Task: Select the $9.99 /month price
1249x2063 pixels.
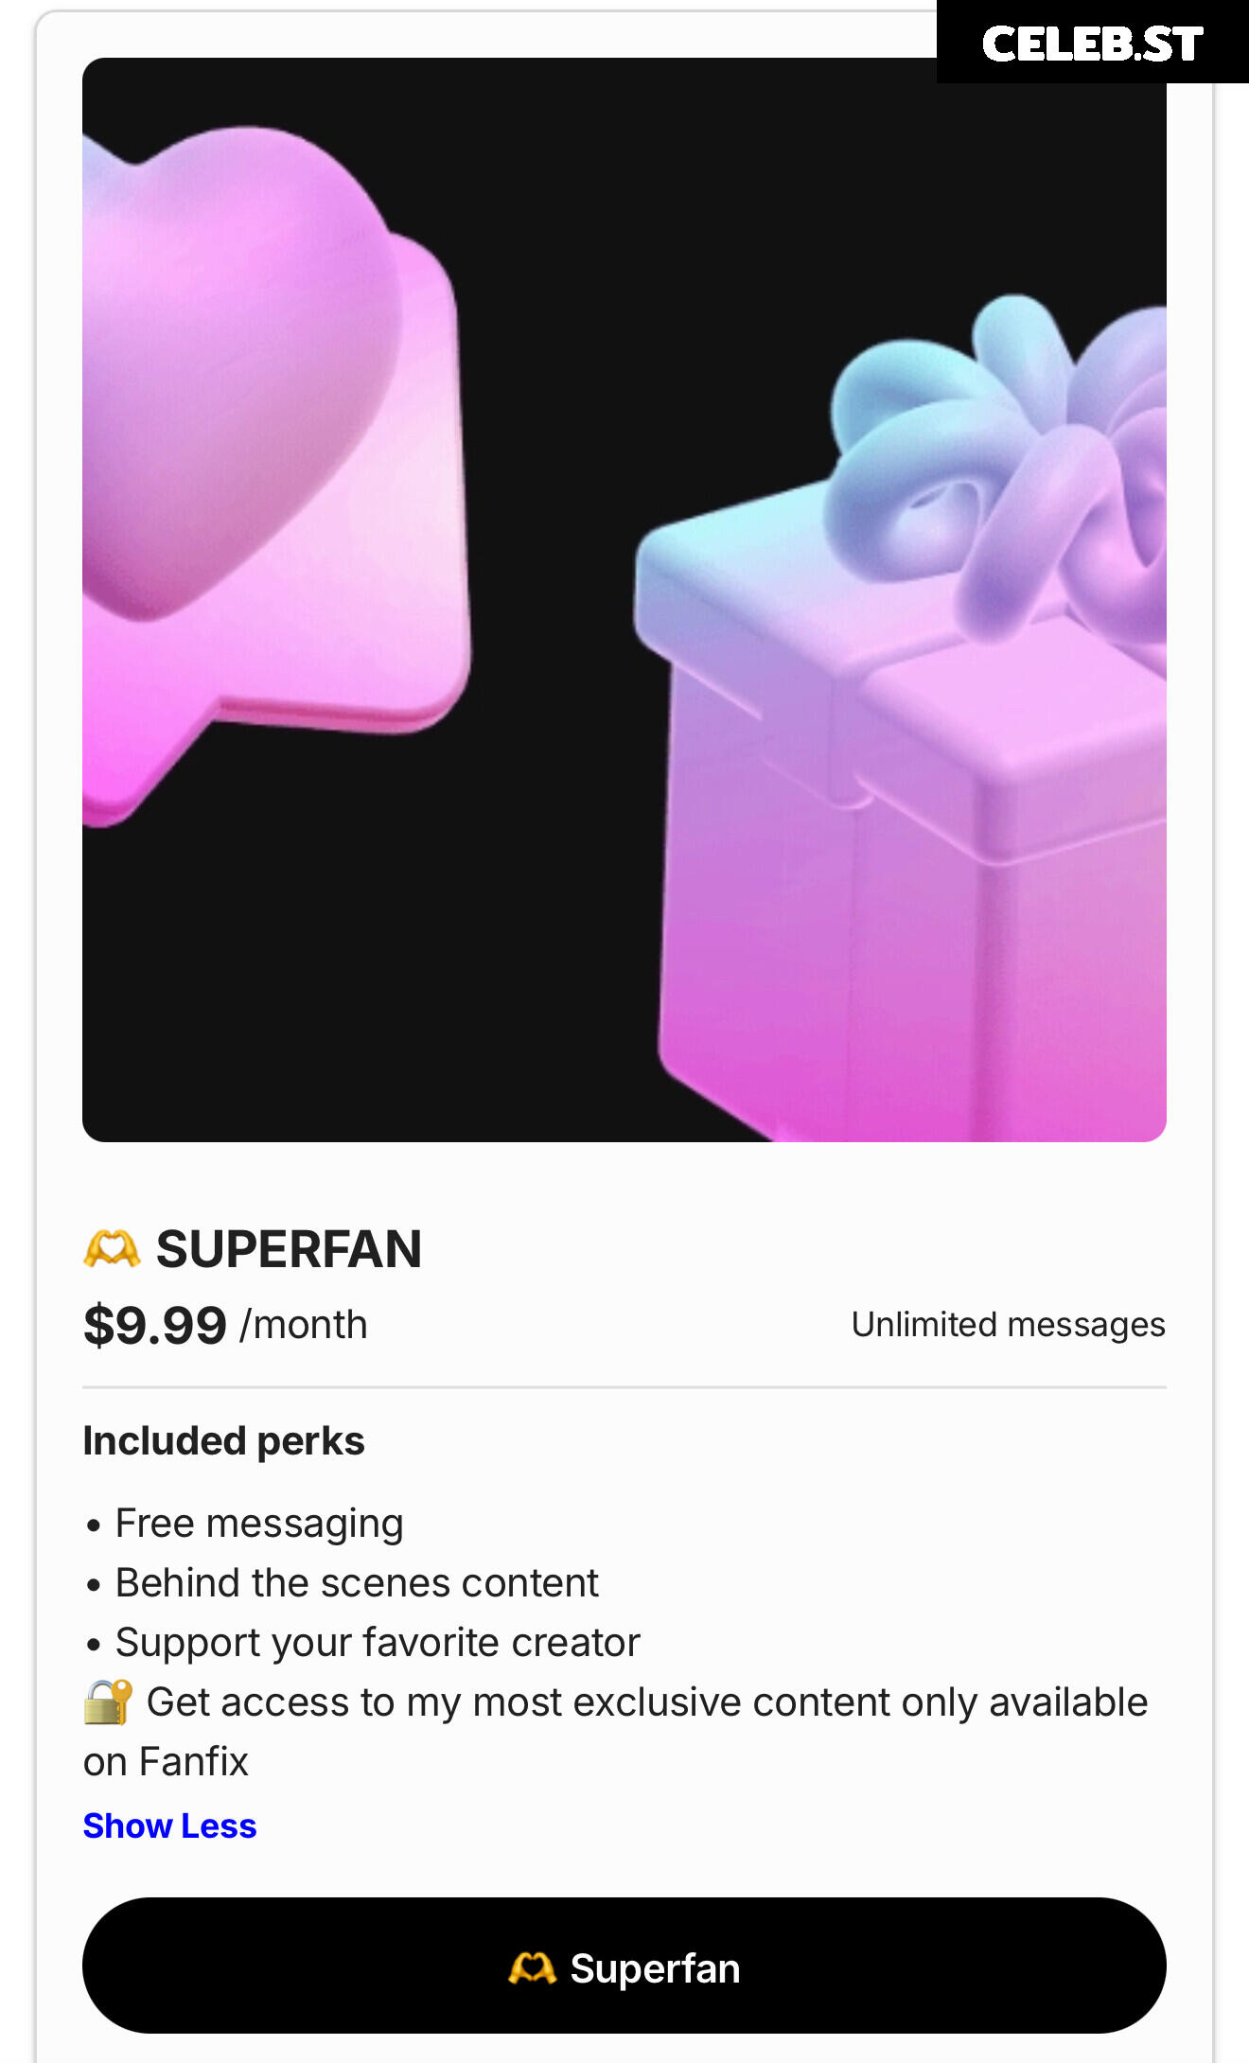Action: (225, 1325)
